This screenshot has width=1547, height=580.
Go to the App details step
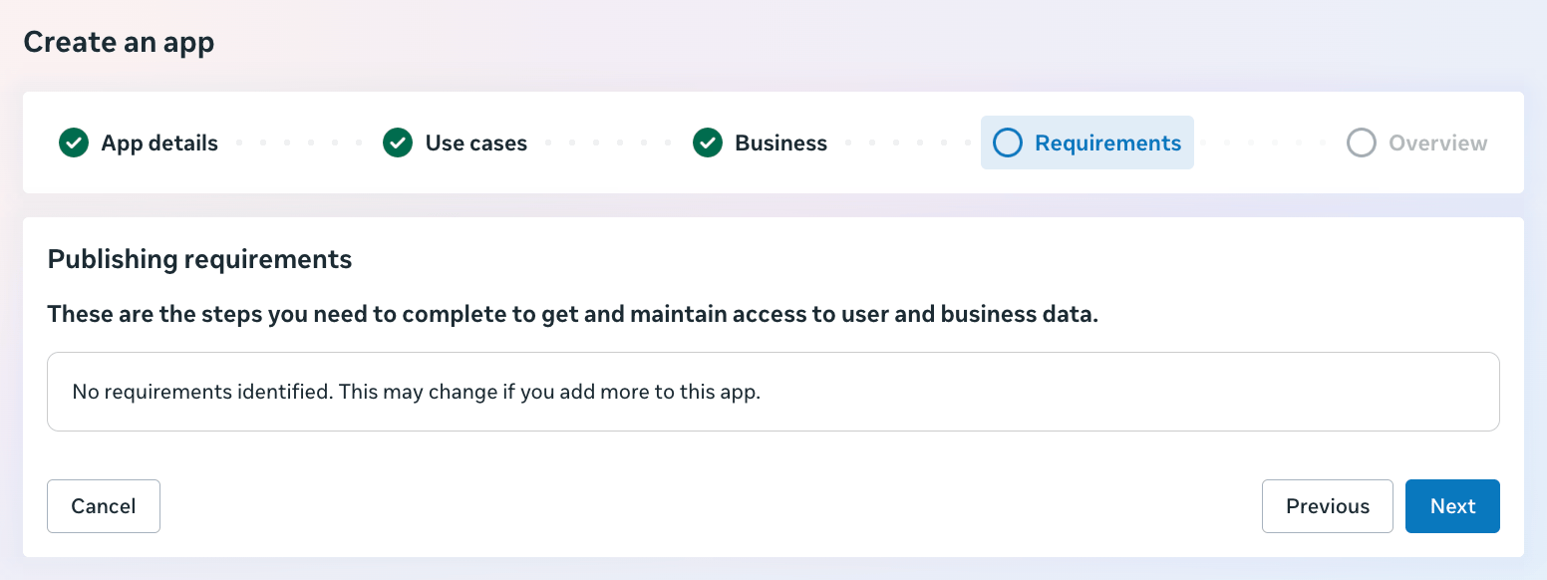[159, 144]
